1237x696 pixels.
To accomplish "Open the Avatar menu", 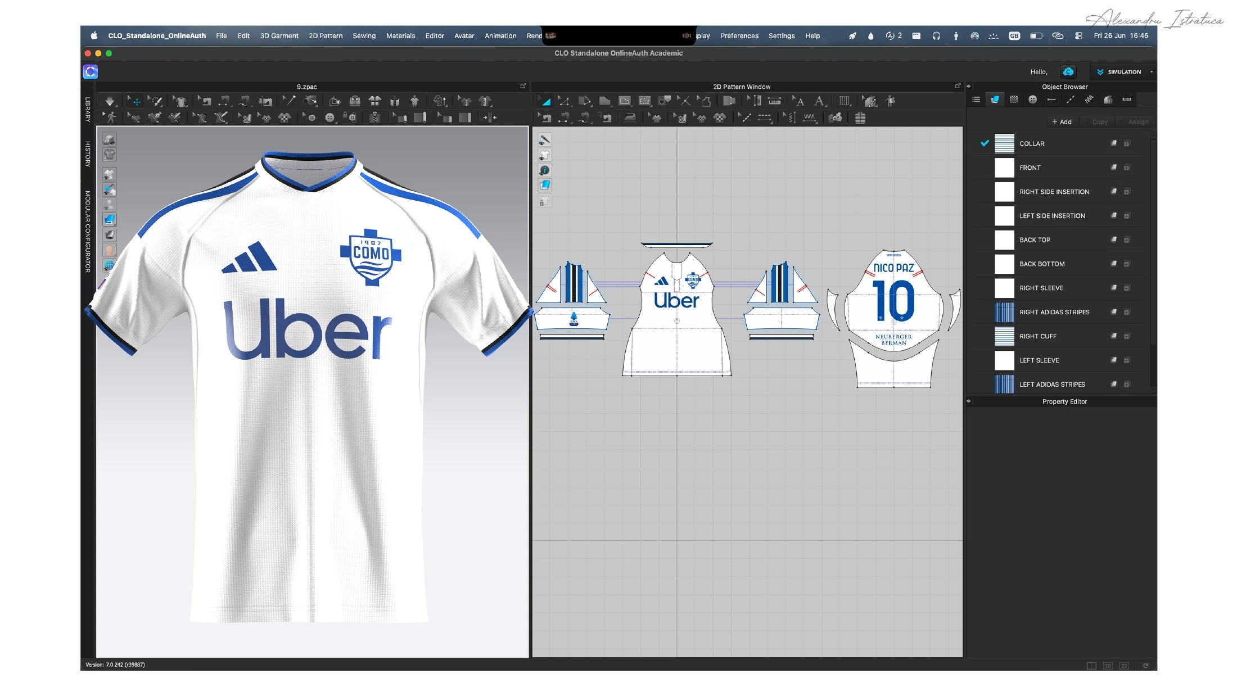I will [x=464, y=35].
